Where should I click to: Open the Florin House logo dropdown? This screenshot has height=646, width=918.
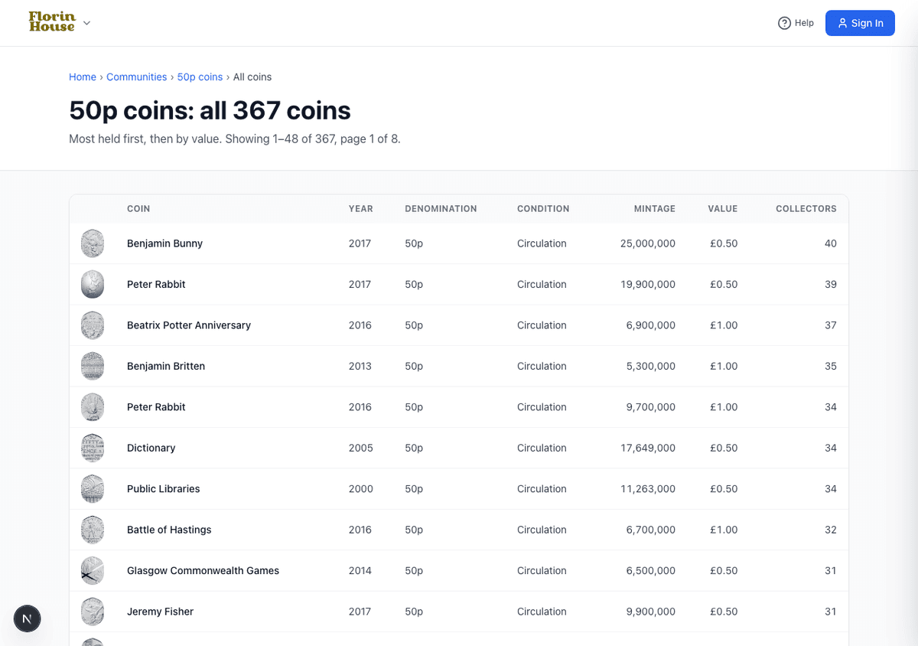pos(86,23)
